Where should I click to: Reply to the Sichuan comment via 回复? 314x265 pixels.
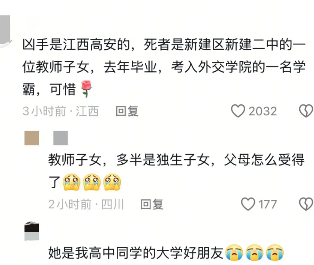(x=152, y=204)
